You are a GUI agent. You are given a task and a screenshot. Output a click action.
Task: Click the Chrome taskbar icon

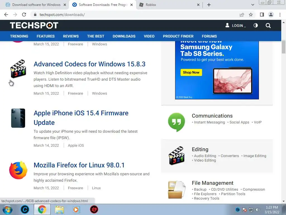coord(42,209)
